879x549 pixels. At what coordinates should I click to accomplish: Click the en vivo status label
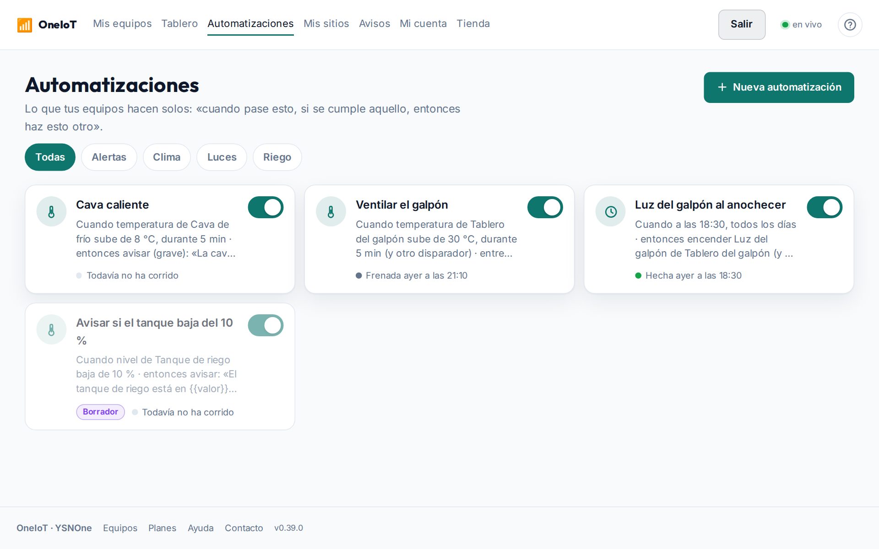[x=807, y=25]
